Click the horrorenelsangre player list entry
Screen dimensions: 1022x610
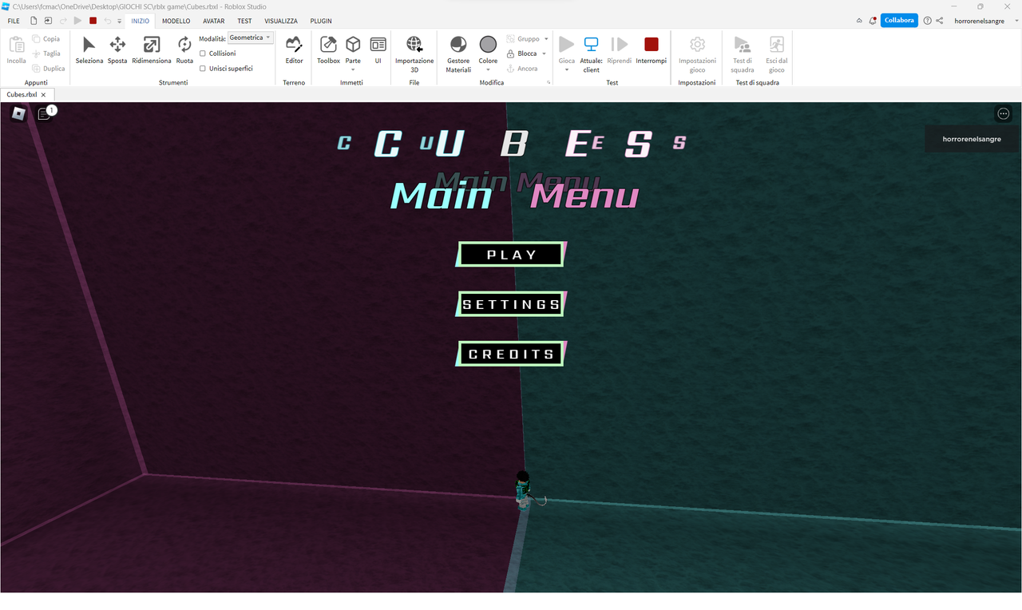point(972,139)
